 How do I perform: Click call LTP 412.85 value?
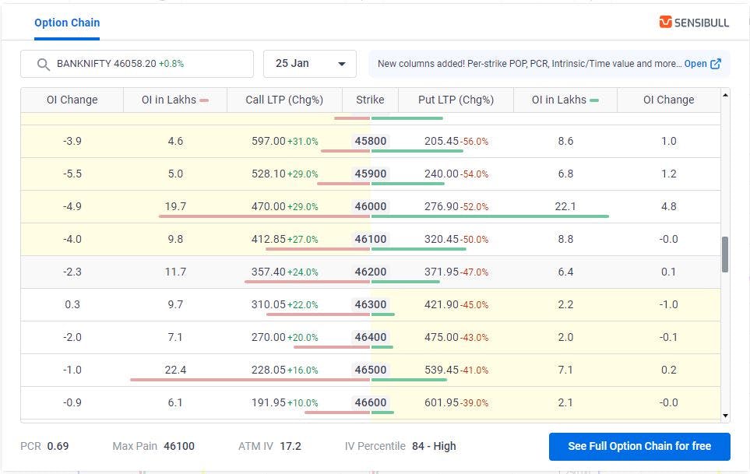[x=269, y=239]
